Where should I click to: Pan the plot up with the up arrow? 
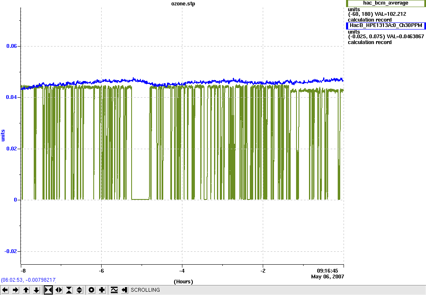[26, 290]
